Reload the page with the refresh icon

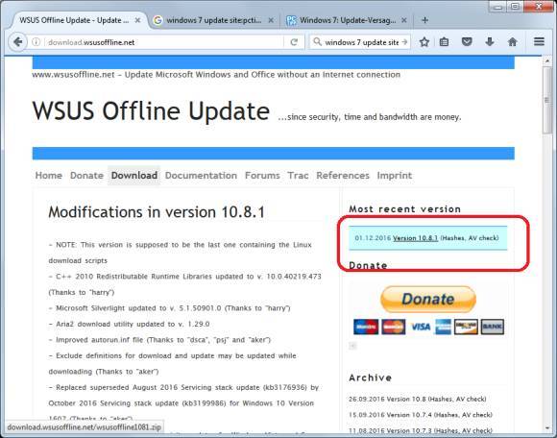pyautogui.click(x=294, y=42)
